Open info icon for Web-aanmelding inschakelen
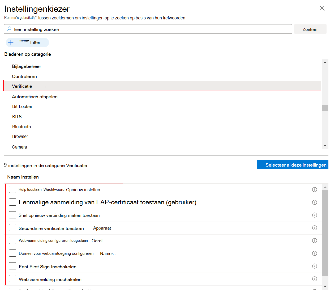Image resolution: width=330 pixels, height=292 pixels. pos(315,279)
